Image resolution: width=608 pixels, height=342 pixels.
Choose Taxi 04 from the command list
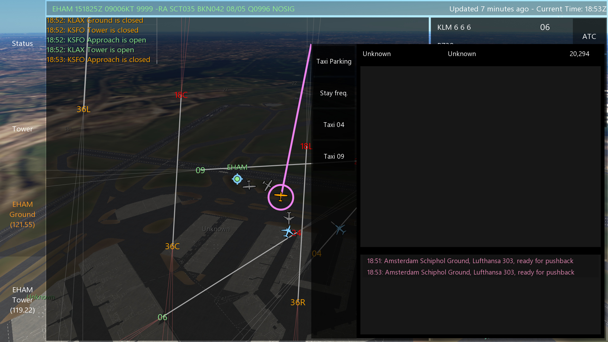(x=334, y=125)
